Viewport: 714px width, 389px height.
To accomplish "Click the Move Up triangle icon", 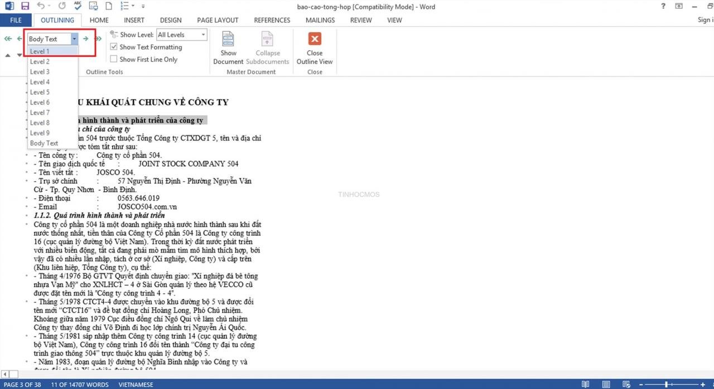I will tap(8, 55).
